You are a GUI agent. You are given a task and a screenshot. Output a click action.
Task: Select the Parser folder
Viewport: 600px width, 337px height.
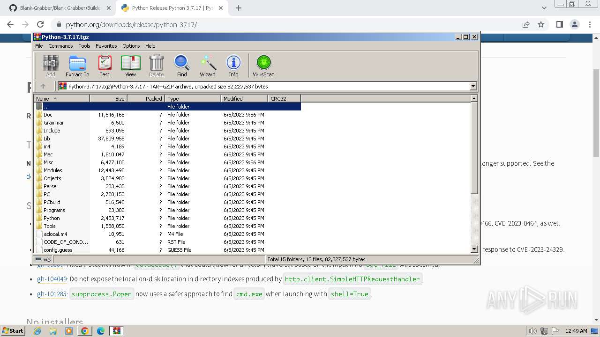tap(167, 186)
